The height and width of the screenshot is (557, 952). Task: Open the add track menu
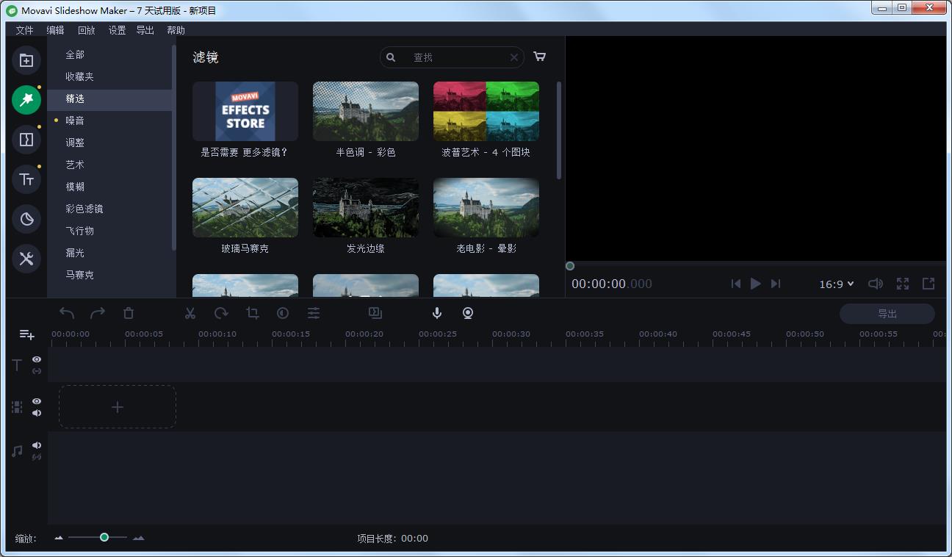(26, 334)
